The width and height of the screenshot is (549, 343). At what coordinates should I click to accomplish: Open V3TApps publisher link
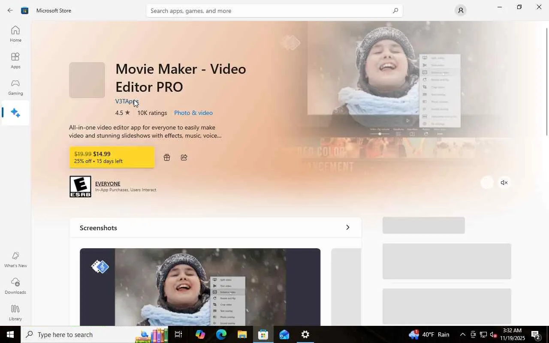[x=127, y=101]
